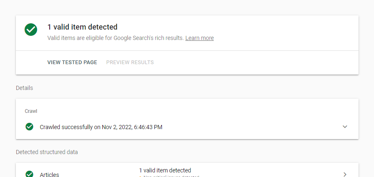Select the Crawled successfully on Nov 2 row
This screenshot has height=177, width=374.
[x=187, y=127]
